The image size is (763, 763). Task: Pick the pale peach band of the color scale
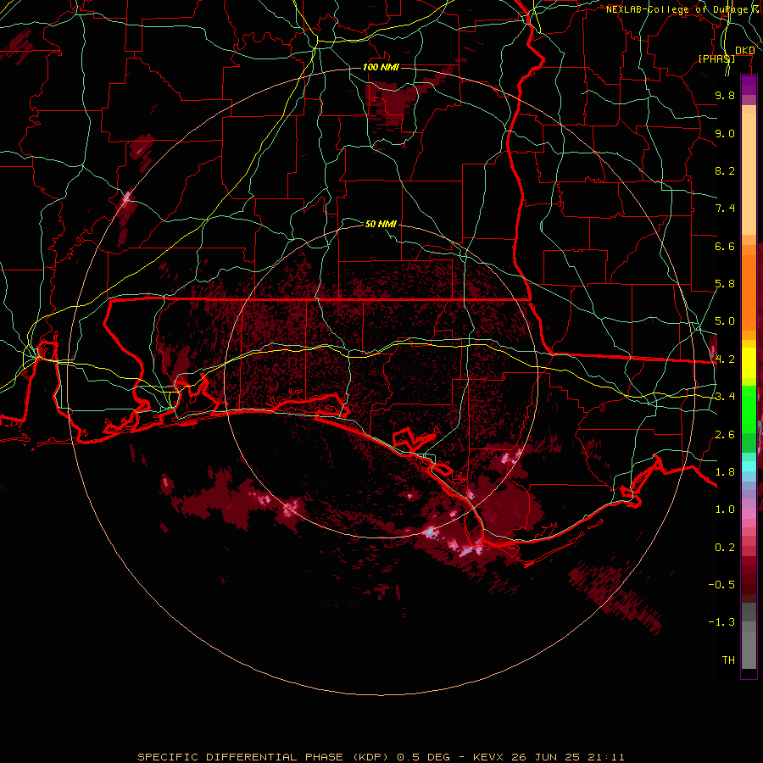pyautogui.click(x=749, y=174)
